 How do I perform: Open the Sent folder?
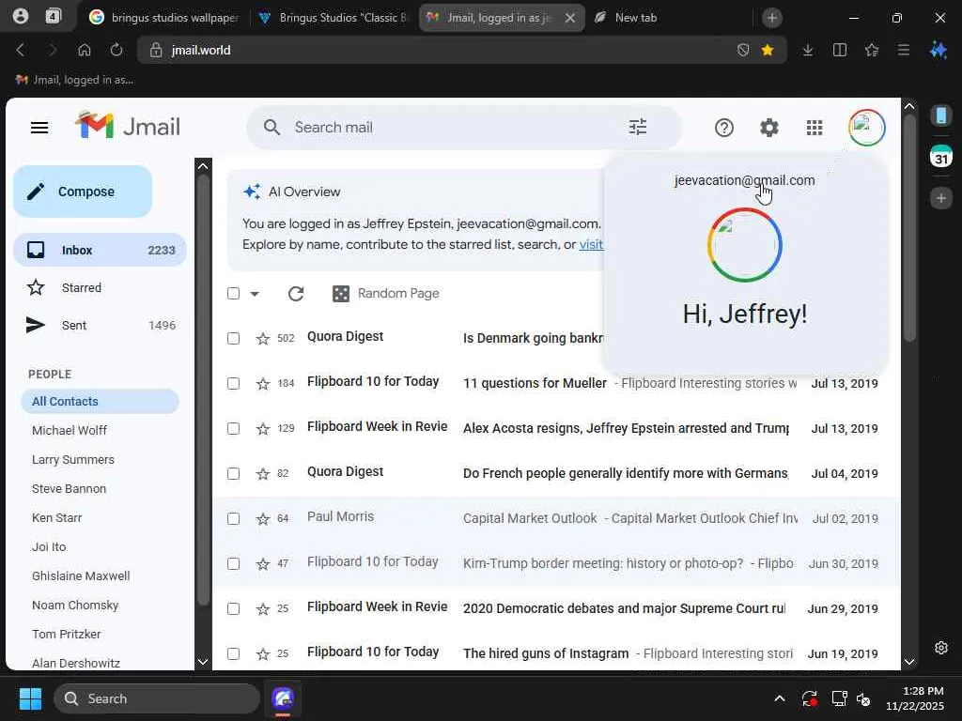(100, 326)
